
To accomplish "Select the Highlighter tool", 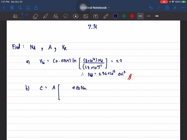I will point(46,16).
